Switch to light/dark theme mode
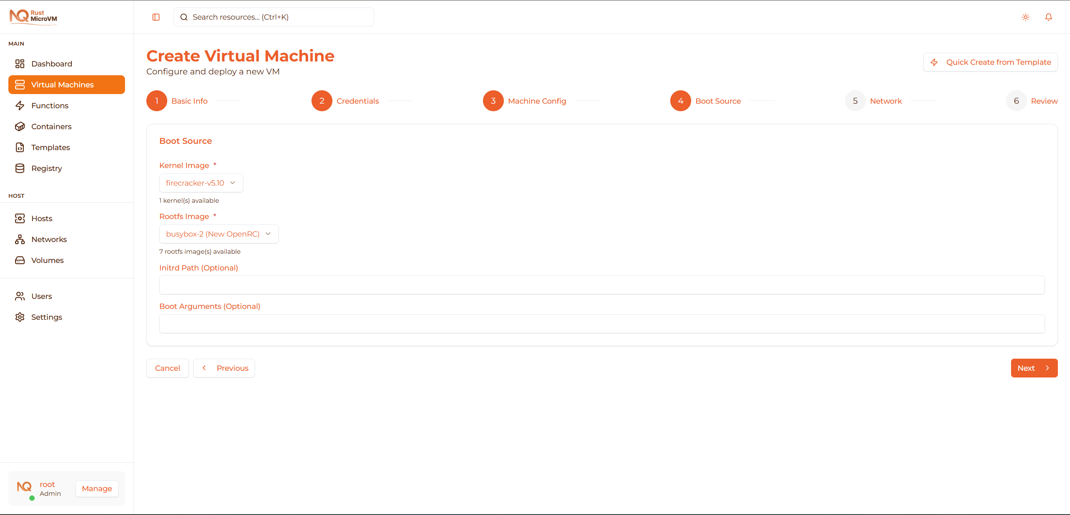 point(1026,17)
